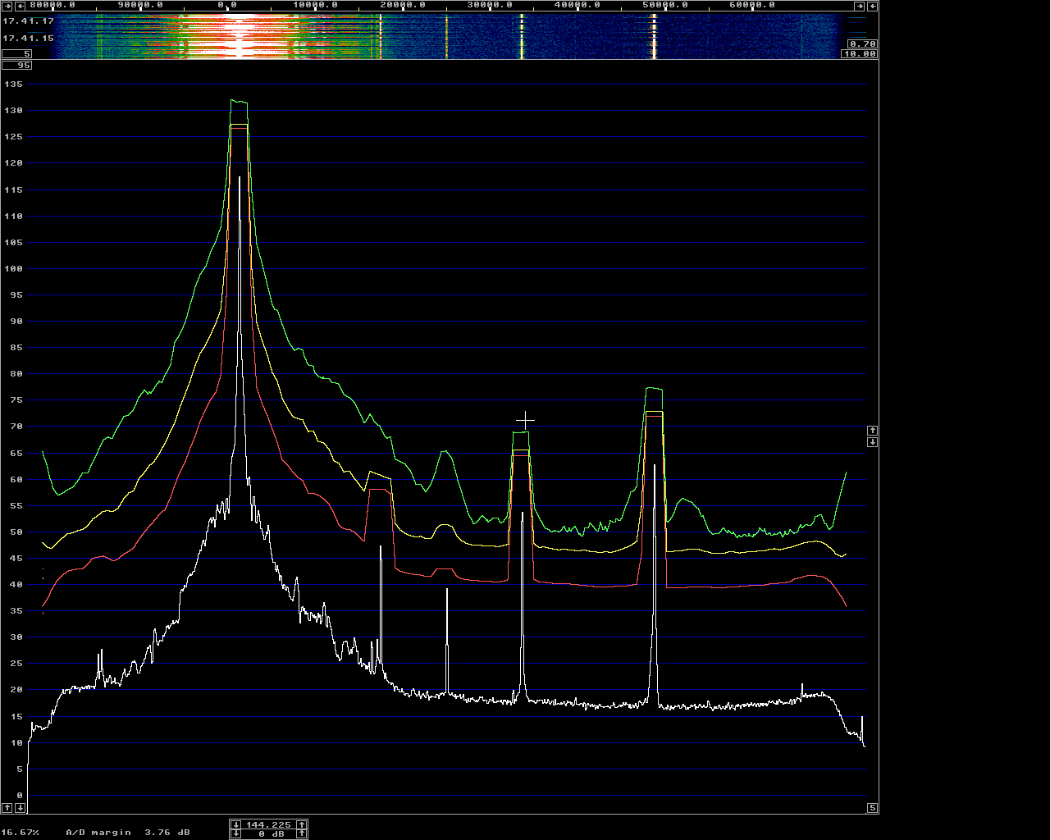Click the 30000.0 mark on frequency scale
This screenshot has width=1050, height=840.
pyautogui.click(x=490, y=5)
